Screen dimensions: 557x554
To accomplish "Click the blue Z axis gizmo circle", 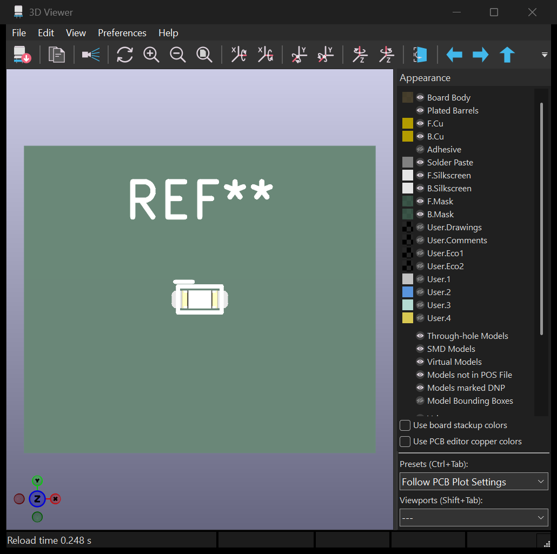I will tap(37, 498).
